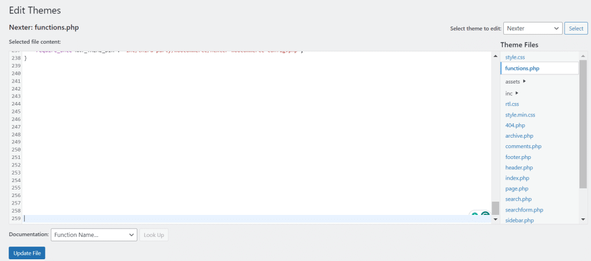Open the Function Name documentation dropdown
This screenshot has height=261, width=591.
click(93, 234)
